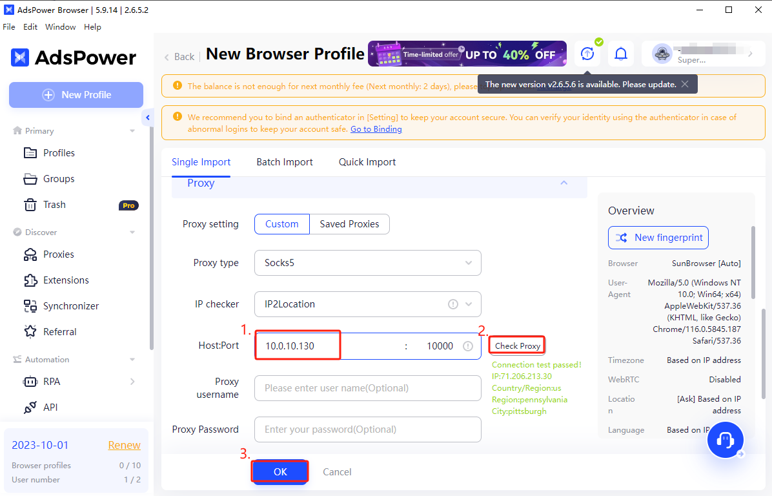772x496 pixels.
Task: Click the Proxy username input field
Action: tap(367, 388)
